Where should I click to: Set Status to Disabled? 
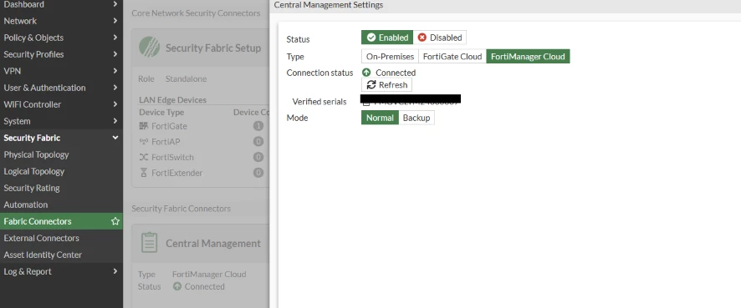click(440, 38)
